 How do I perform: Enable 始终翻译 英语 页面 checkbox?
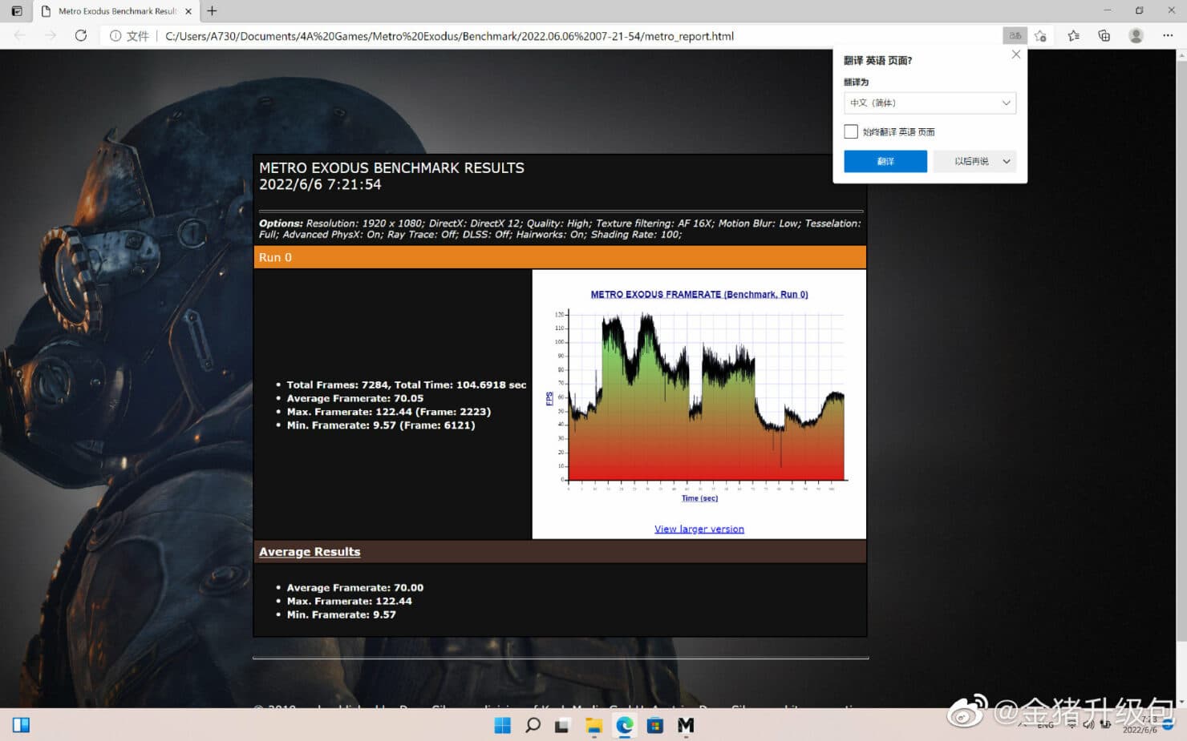click(x=851, y=131)
